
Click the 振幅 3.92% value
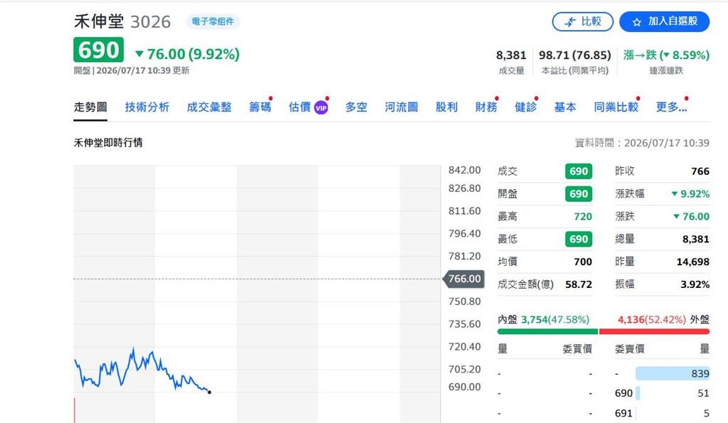695,284
